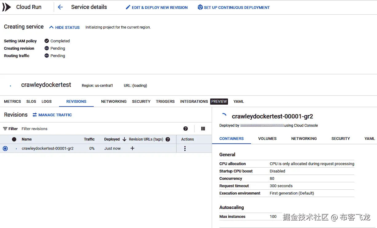Click Startup CPU boost Disabled value

[277, 171]
